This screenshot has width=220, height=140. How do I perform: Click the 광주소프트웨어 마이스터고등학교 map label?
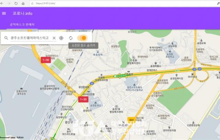(134, 89)
